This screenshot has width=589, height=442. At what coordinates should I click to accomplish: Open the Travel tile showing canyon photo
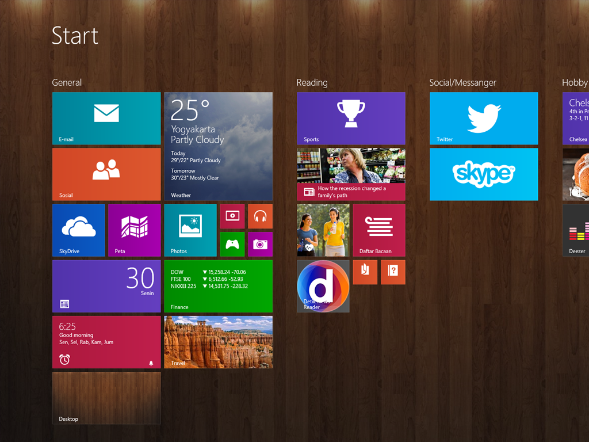[x=218, y=342]
